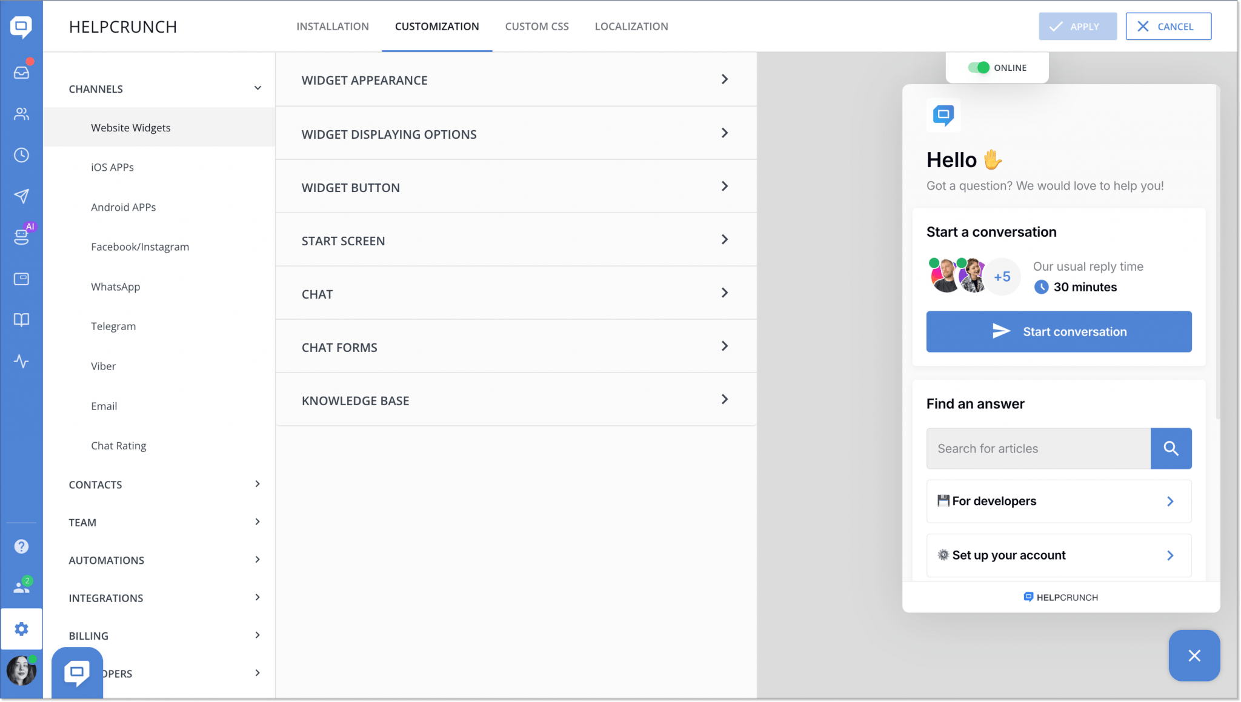Click the Start conversation button
This screenshot has width=1241, height=702.
pyautogui.click(x=1059, y=331)
